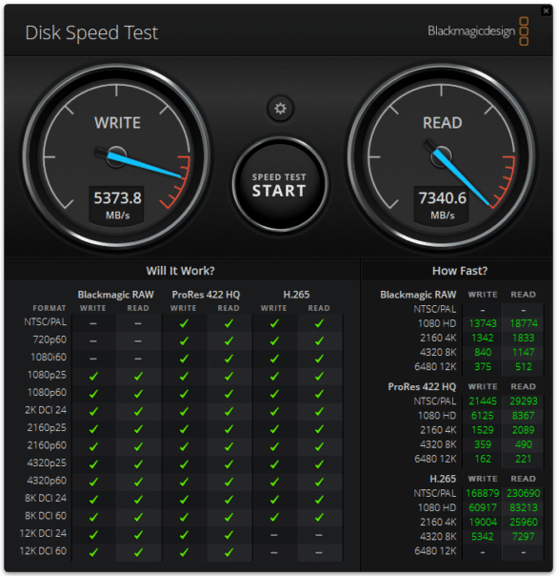Click ProRes 422 HQ NTSC/PAL write value 21445

point(483,401)
